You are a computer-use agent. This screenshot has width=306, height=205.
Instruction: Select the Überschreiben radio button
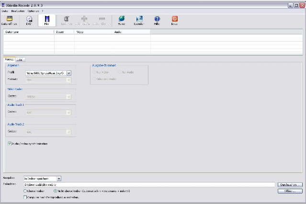25,191
